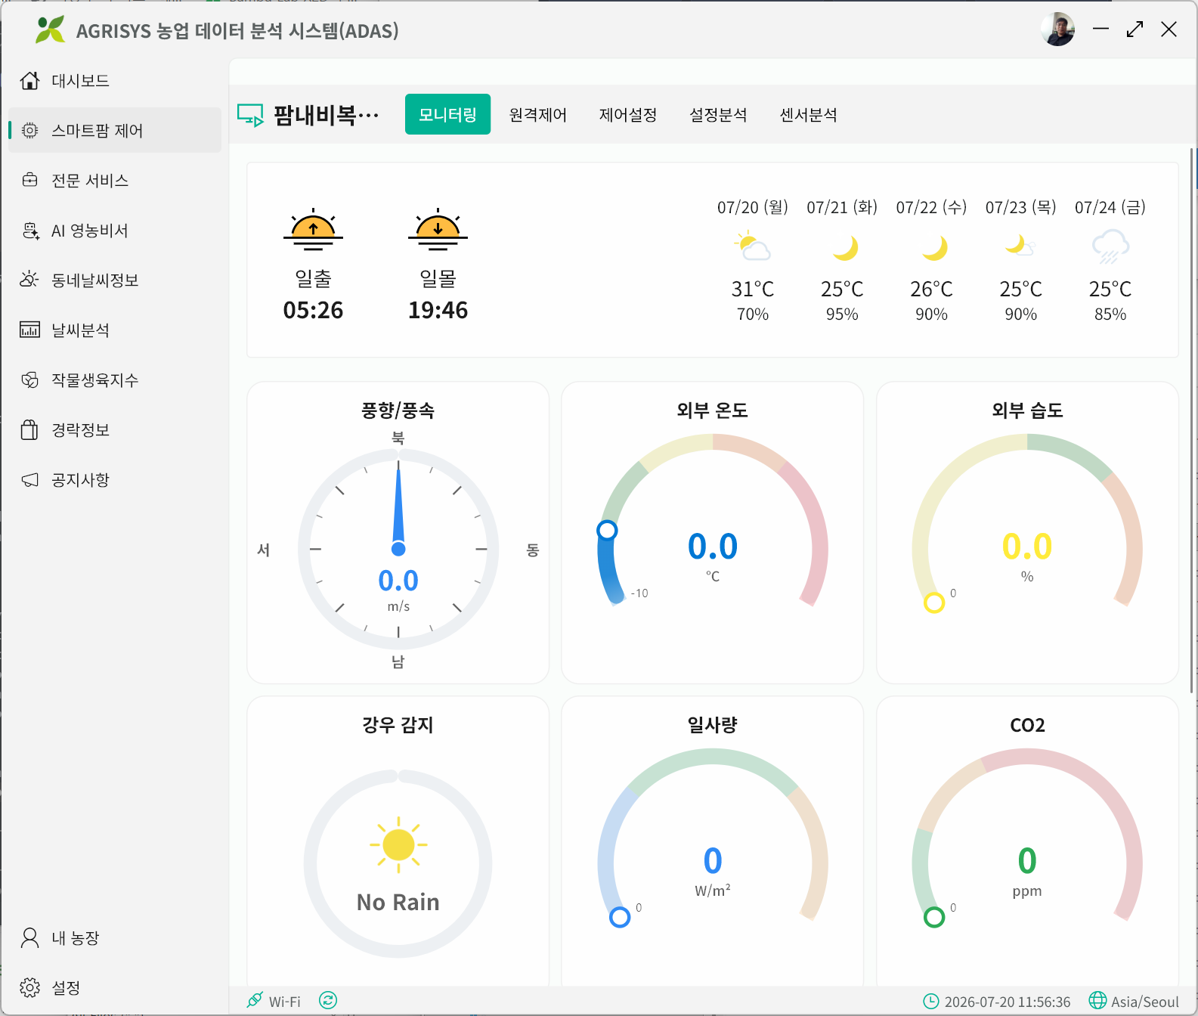Screen dimensions: 1198x1016
Task: Click the 날씨분석 chart icon
Action: [29, 330]
